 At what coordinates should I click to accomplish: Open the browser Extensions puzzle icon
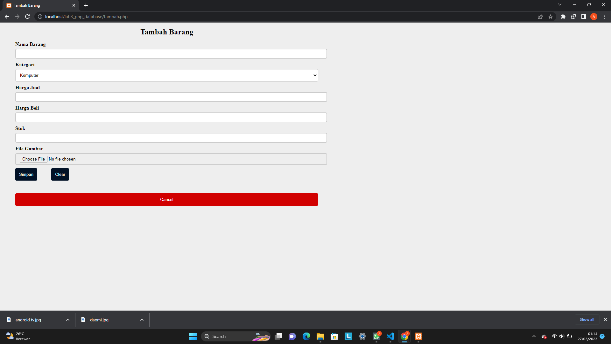[x=563, y=17]
